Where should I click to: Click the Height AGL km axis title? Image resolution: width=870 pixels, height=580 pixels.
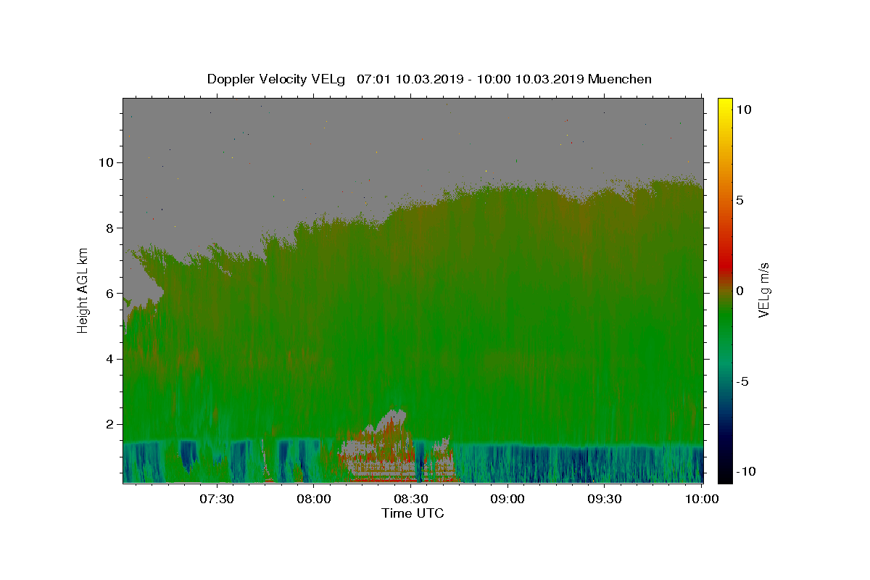[83, 291]
